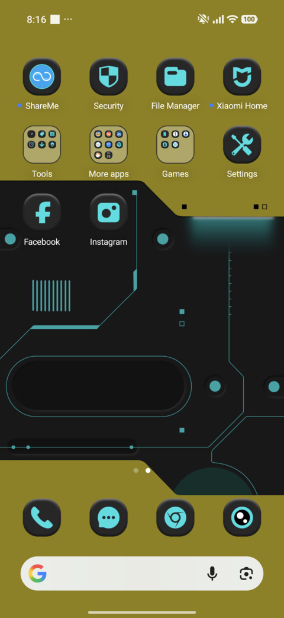Open Google Lens from search bar
Image resolution: width=284 pixels, height=618 pixels.
246,574
